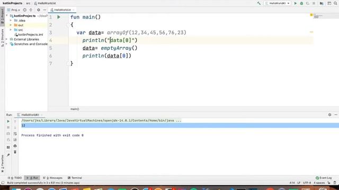This screenshot has height=190, width=339.
Task: Collapse all in the Project panel
Action: coord(31,10)
